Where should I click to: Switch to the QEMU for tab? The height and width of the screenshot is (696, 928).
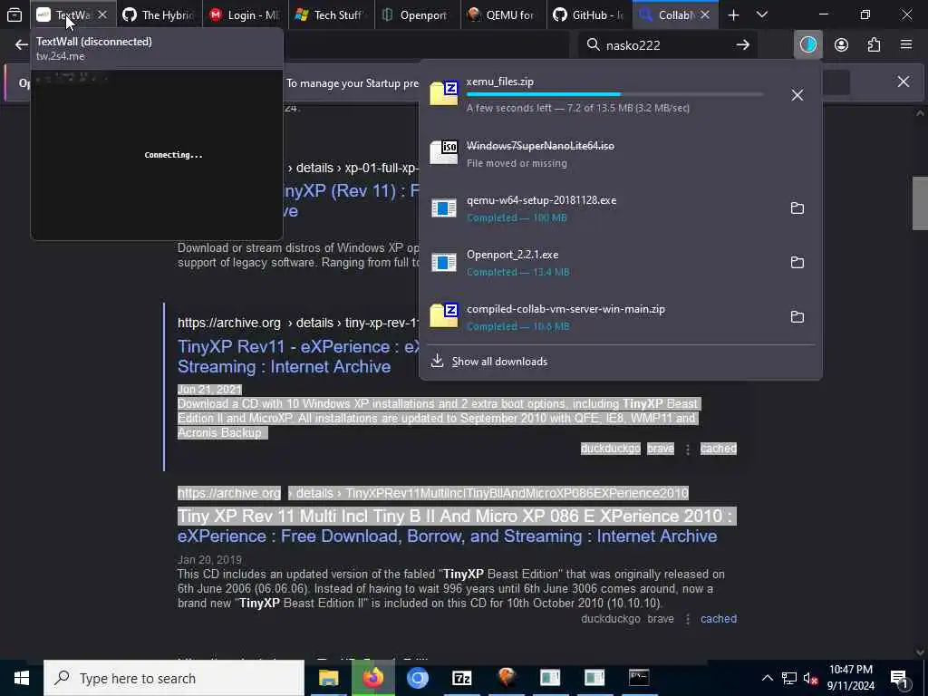[x=503, y=14]
